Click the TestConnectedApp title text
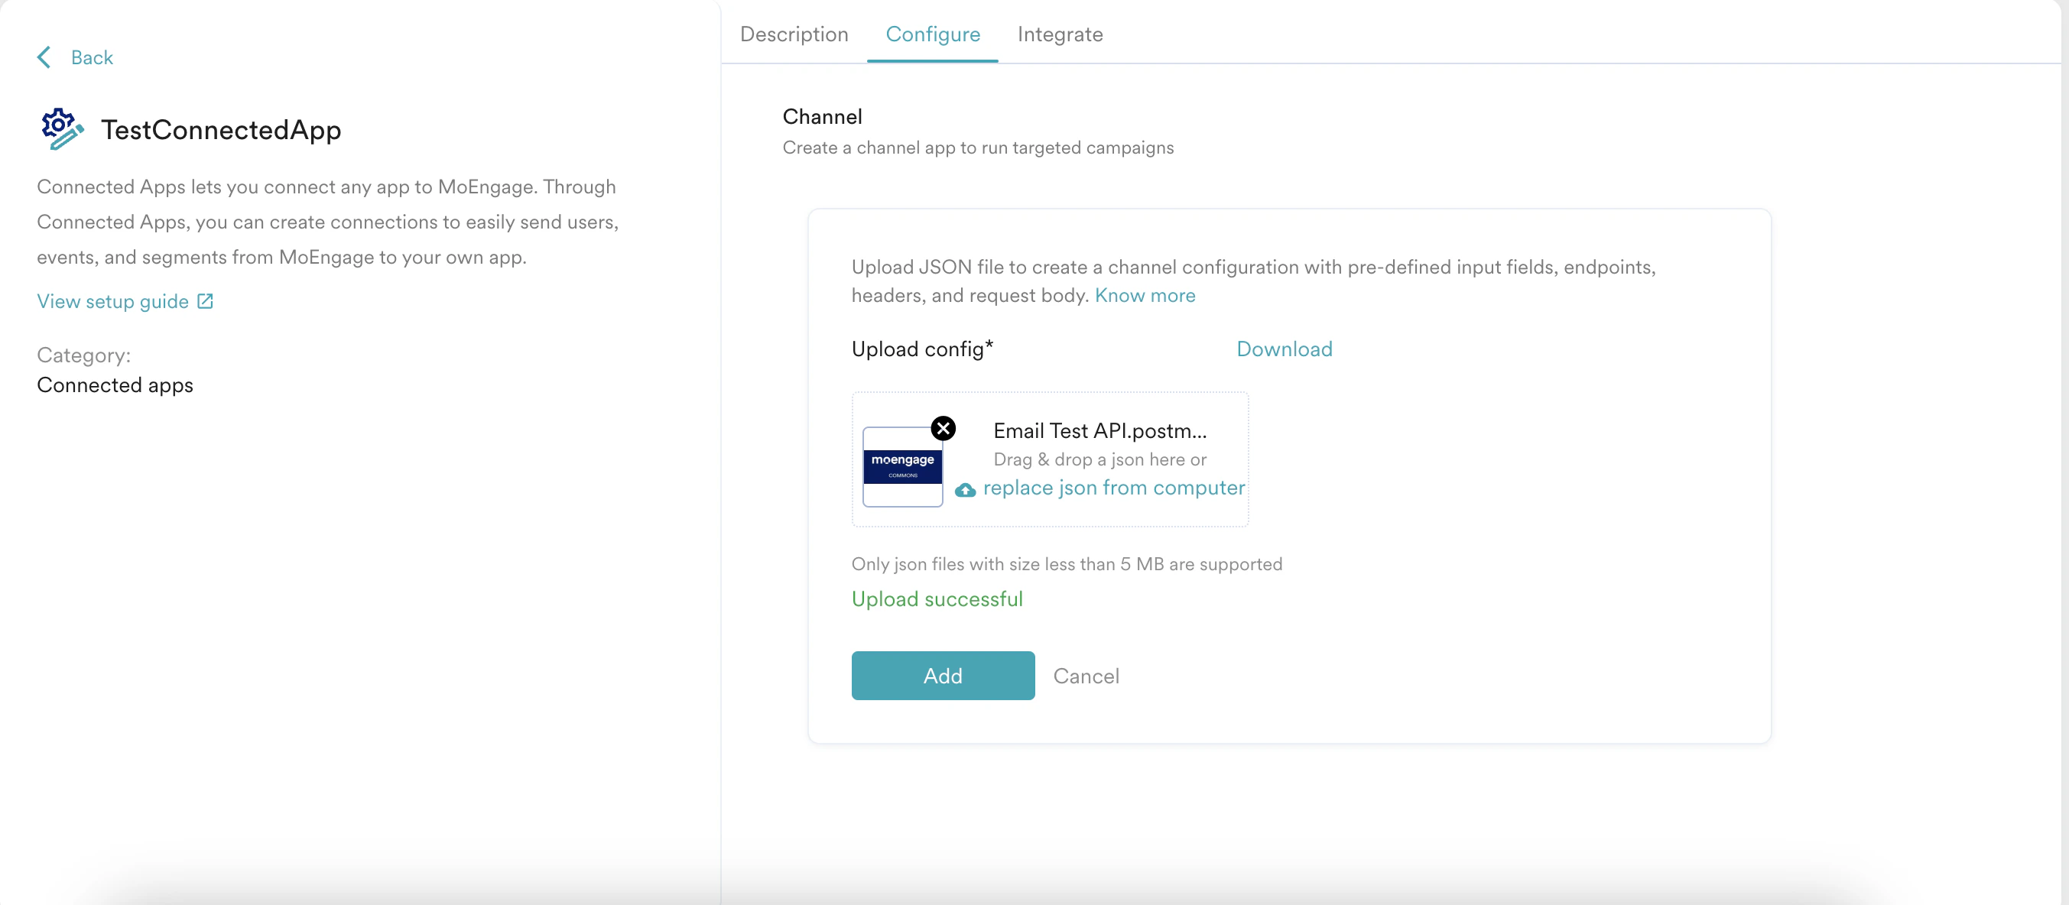Viewport: 2069px width, 905px height. click(221, 129)
